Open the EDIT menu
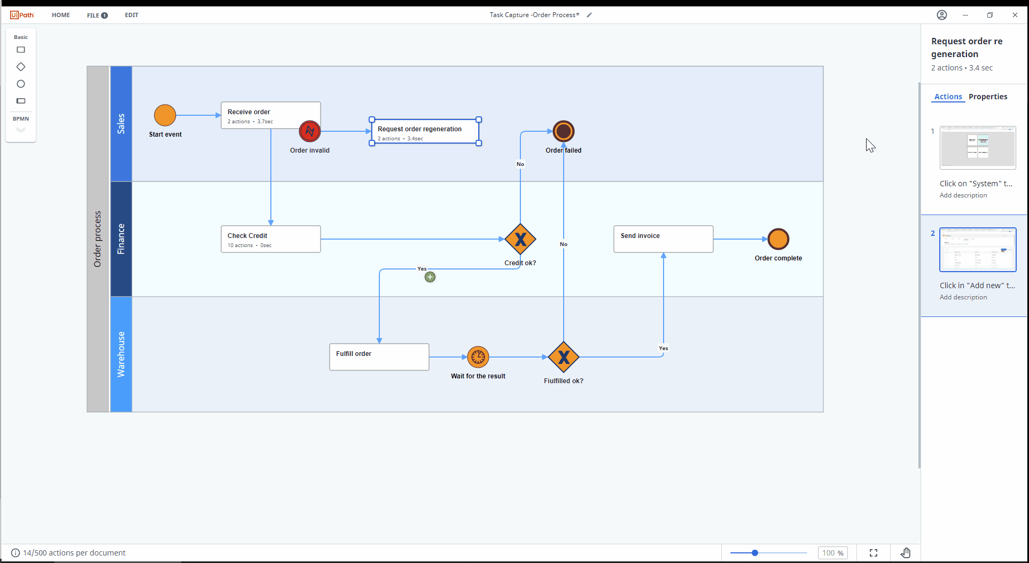This screenshot has width=1029, height=563. (x=131, y=15)
